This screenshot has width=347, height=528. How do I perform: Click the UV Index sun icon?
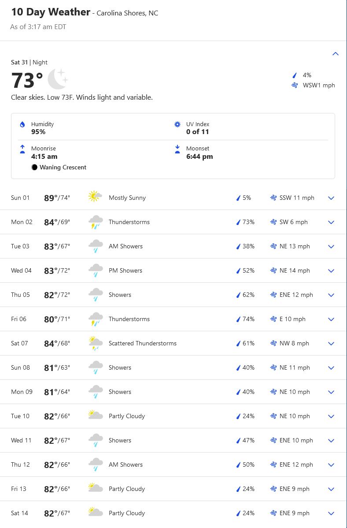coord(177,125)
